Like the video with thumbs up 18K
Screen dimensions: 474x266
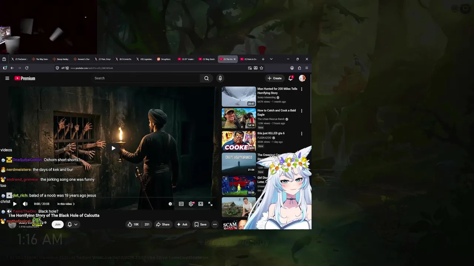pos(133,224)
